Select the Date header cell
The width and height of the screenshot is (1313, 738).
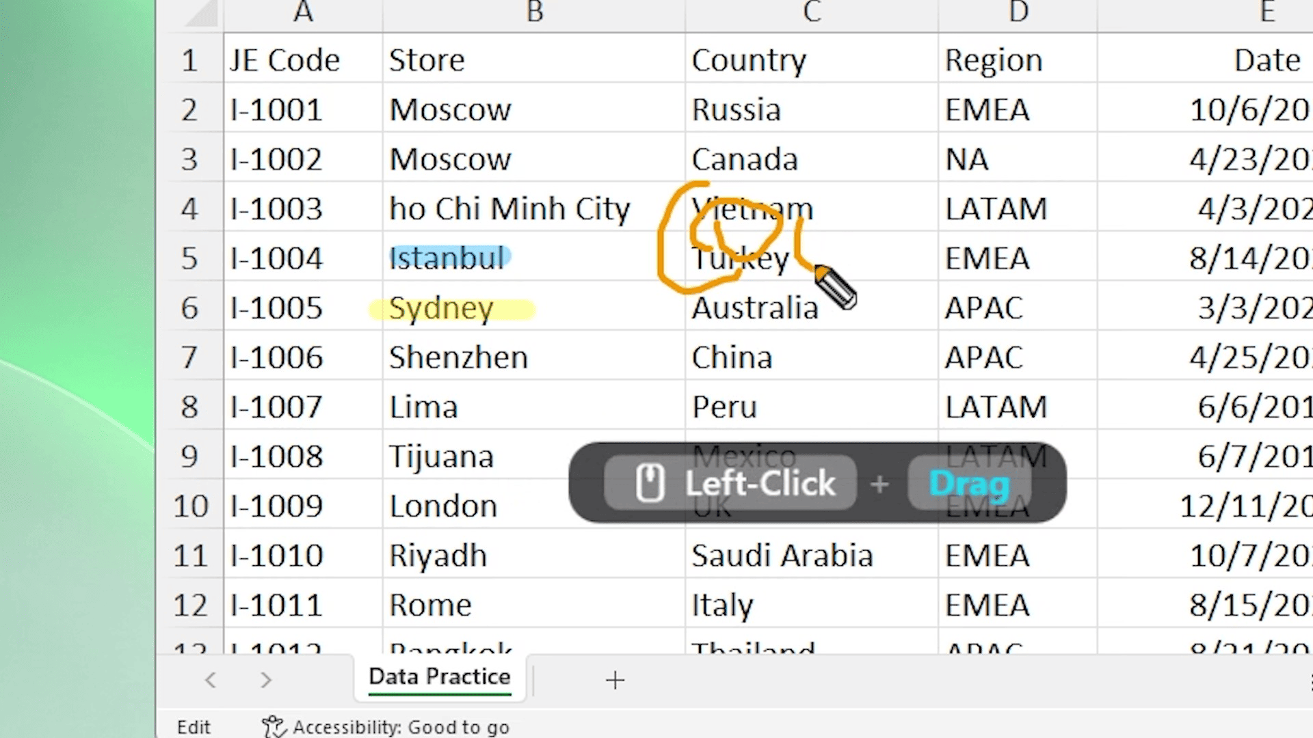pyautogui.click(x=1206, y=59)
